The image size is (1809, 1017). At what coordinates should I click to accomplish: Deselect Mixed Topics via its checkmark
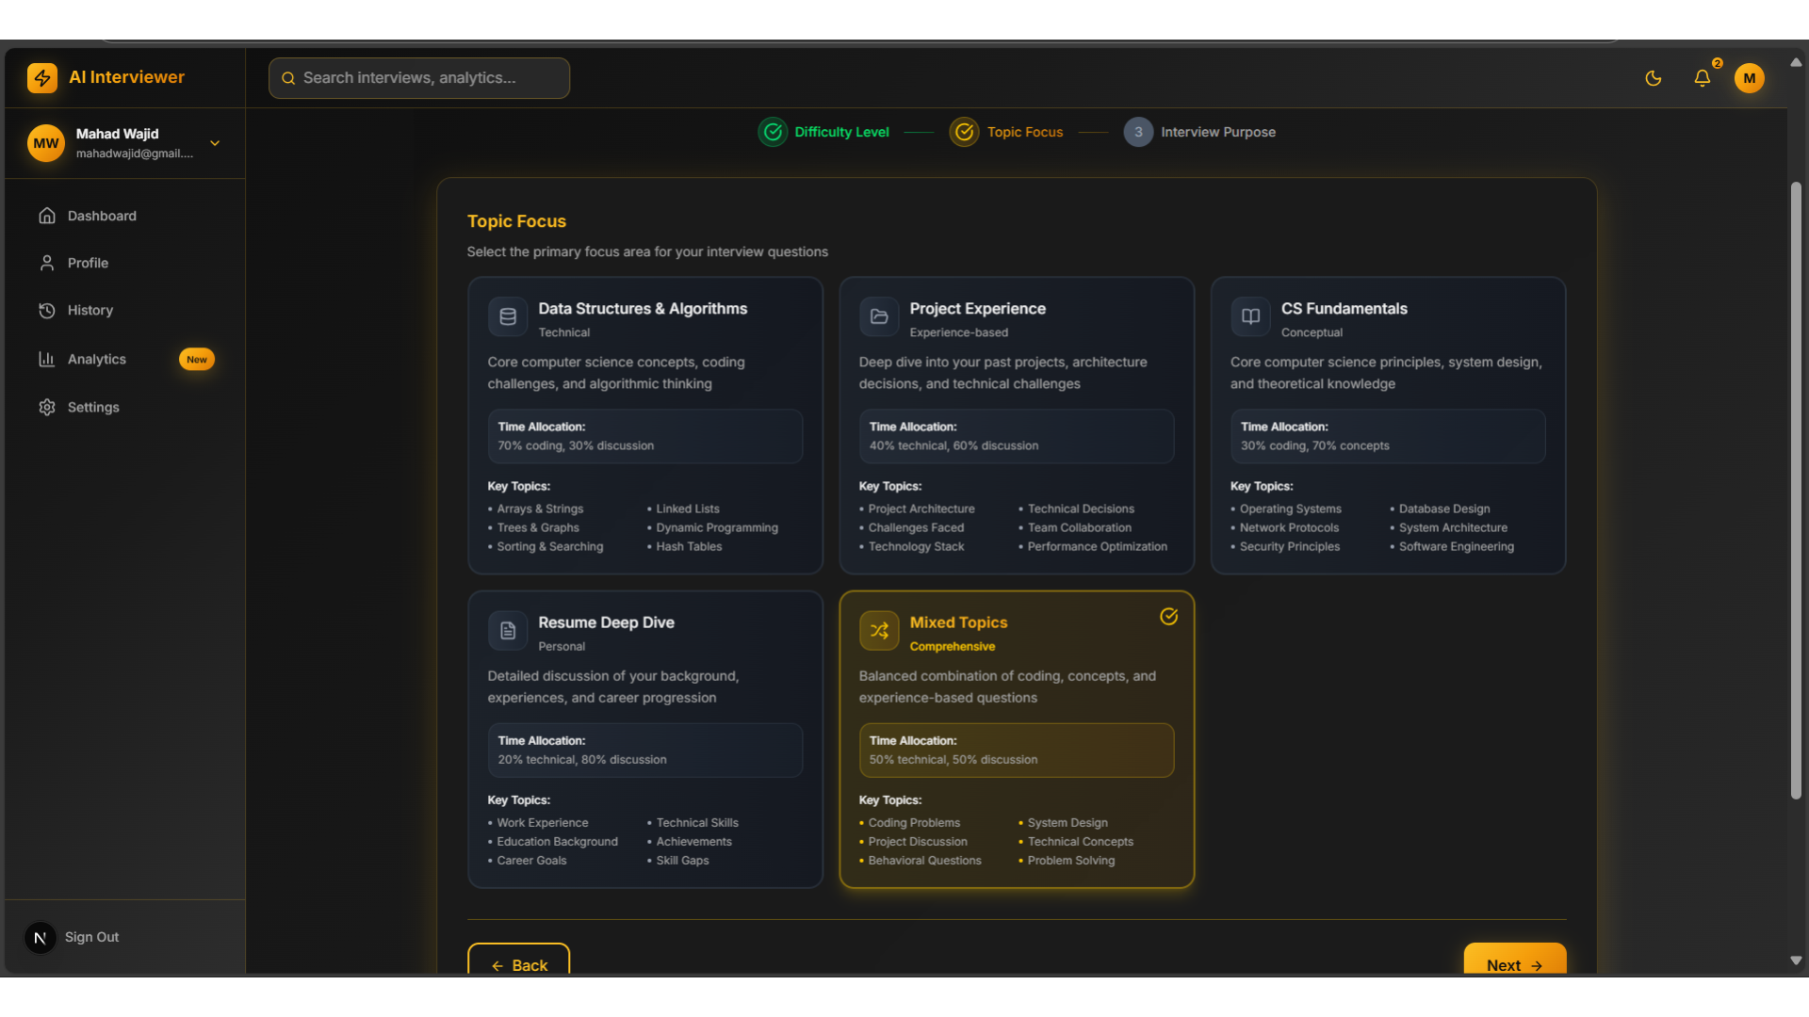click(x=1168, y=617)
